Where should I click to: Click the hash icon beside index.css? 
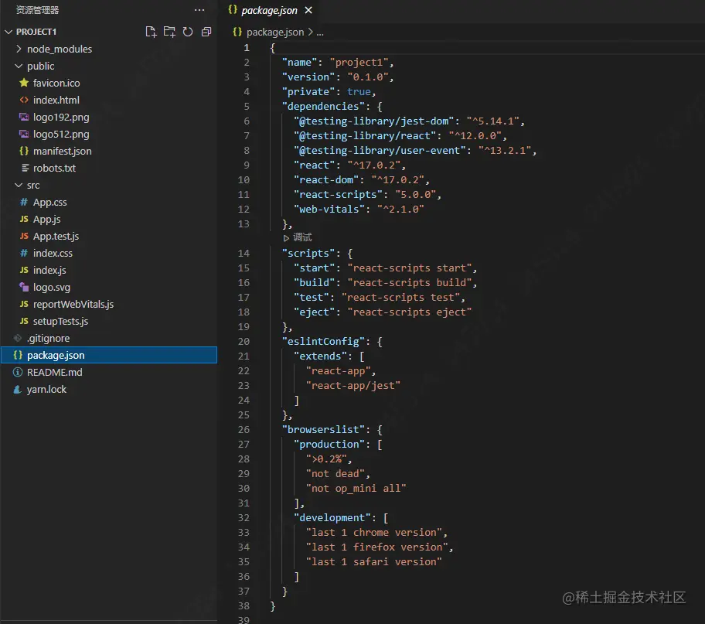click(x=24, y=253)
